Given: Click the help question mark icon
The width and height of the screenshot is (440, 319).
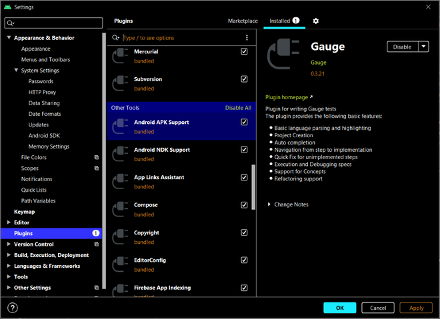Looking at the screenshot, I should 13,308.
